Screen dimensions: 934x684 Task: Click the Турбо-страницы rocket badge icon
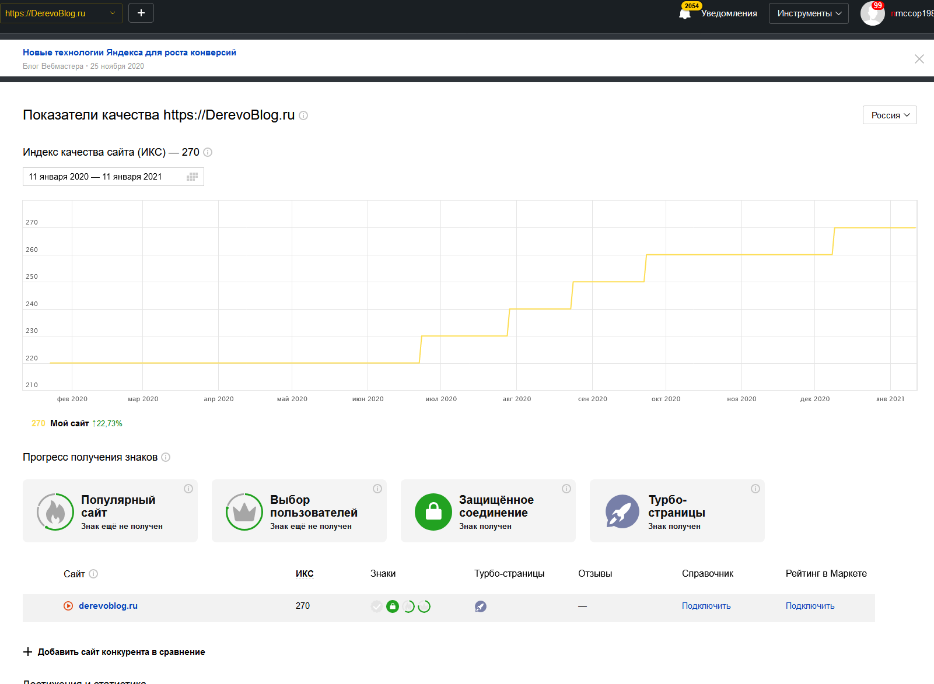[x=622, y=512]
